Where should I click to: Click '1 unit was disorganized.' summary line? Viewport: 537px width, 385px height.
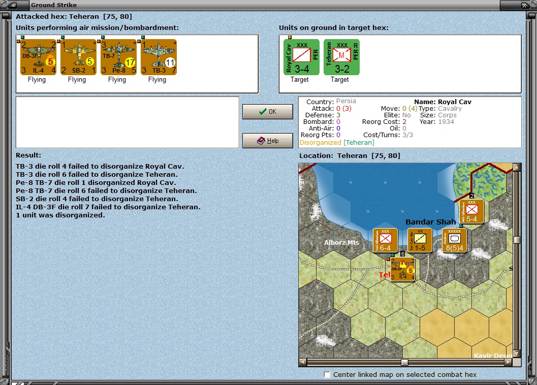[x=60, y=215]
